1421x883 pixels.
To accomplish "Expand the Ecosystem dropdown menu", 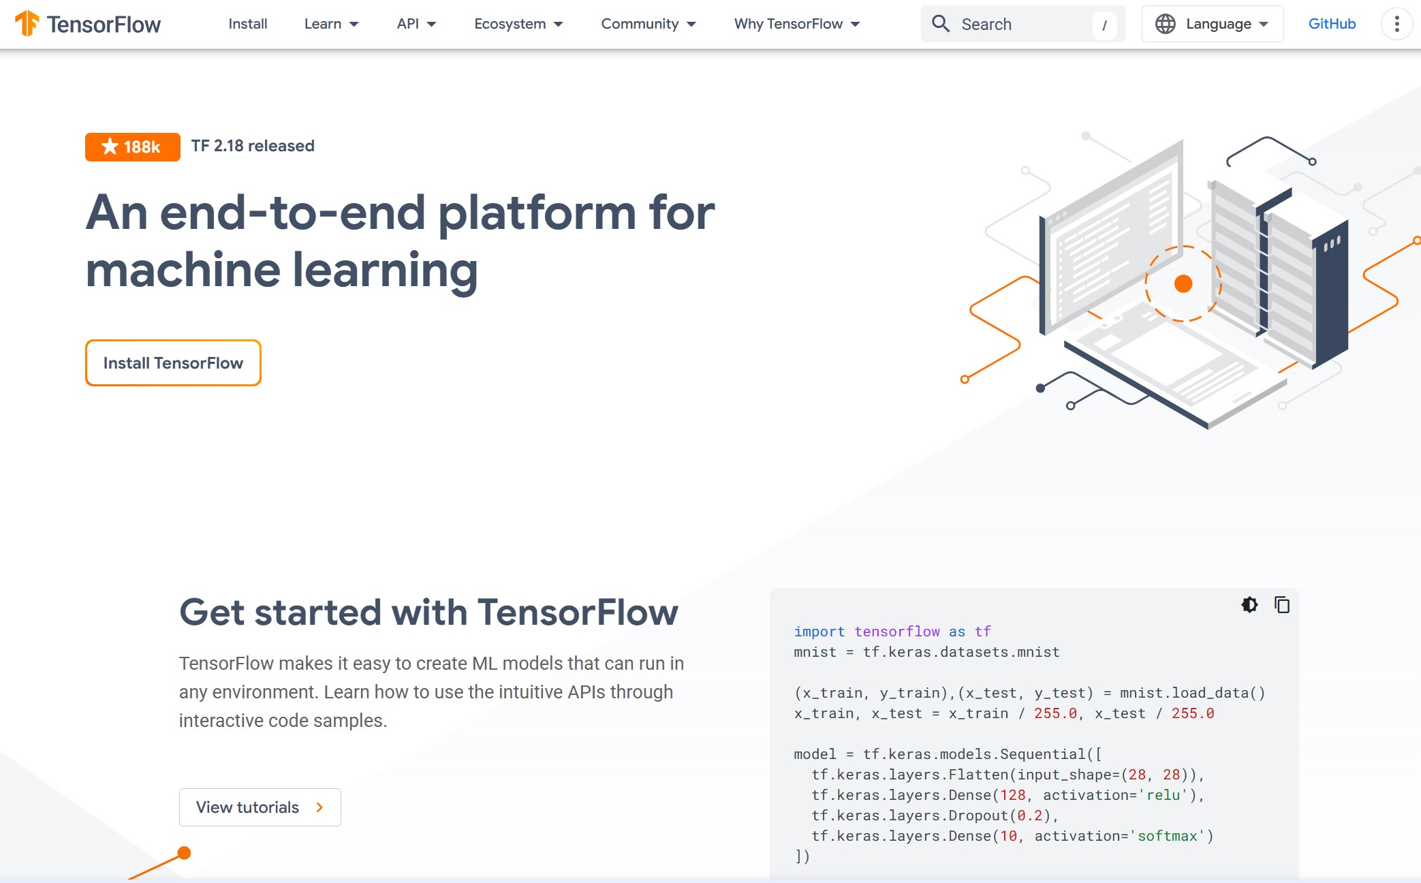I will coord(518,24).
